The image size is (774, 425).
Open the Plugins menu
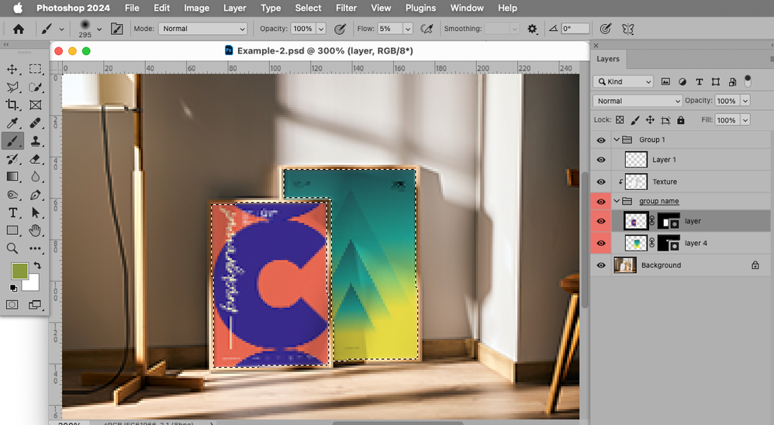420,8
